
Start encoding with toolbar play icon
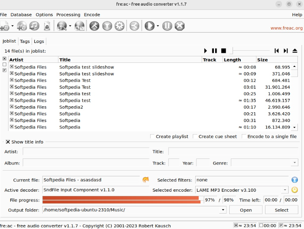coord(149,26)
